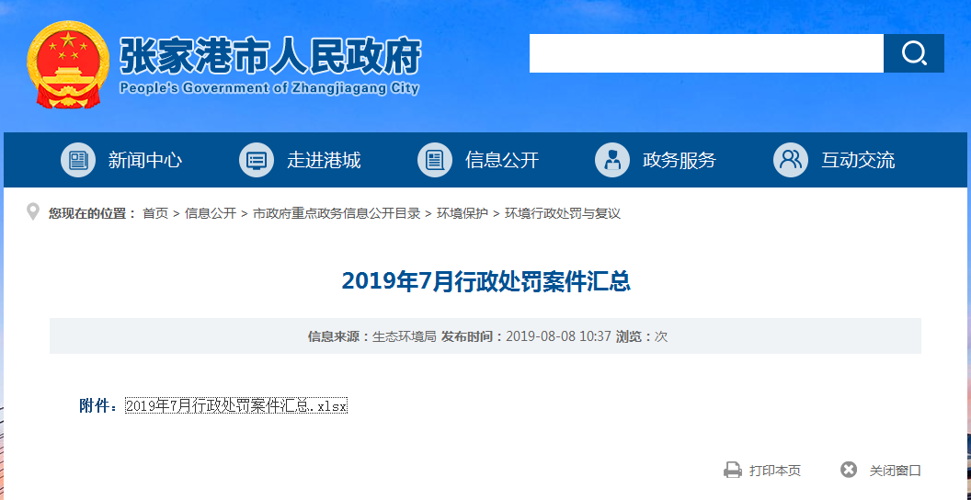Click the source text 生态环境局
Screen dimensions: 971x500
(x=404, y=336)
